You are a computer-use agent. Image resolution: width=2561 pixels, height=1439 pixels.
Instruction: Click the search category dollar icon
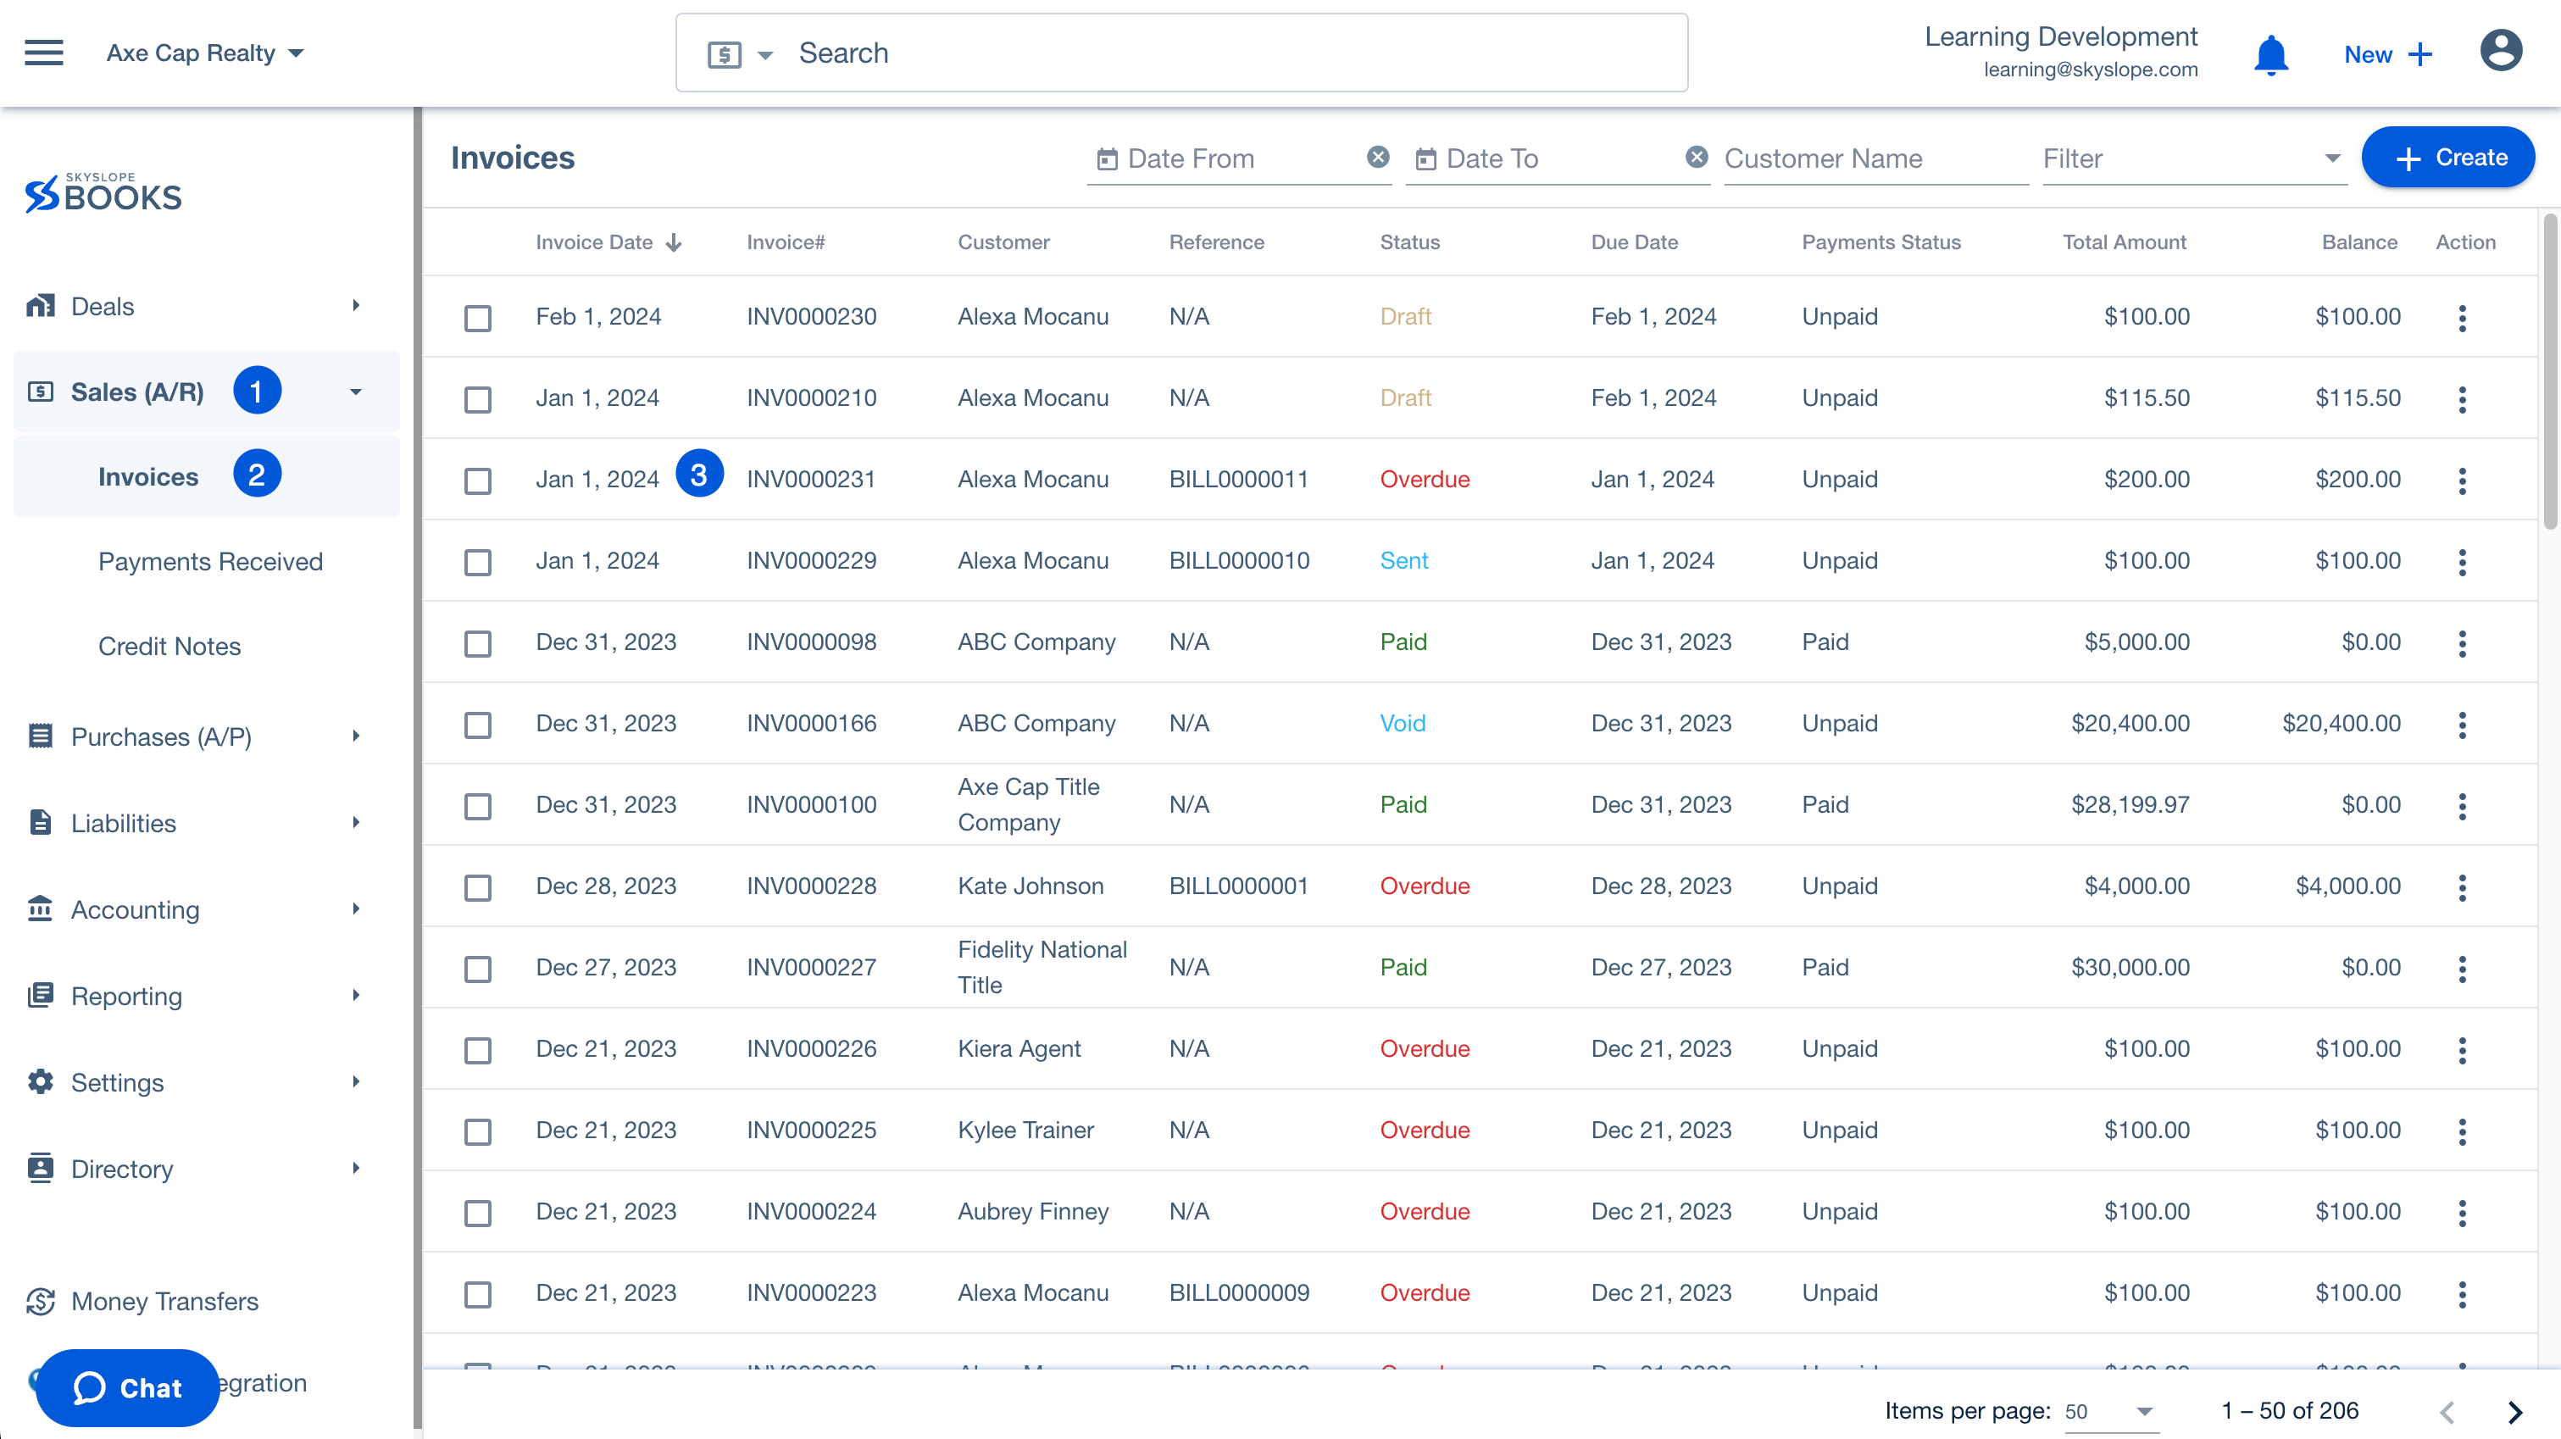[x=725, y=55]
